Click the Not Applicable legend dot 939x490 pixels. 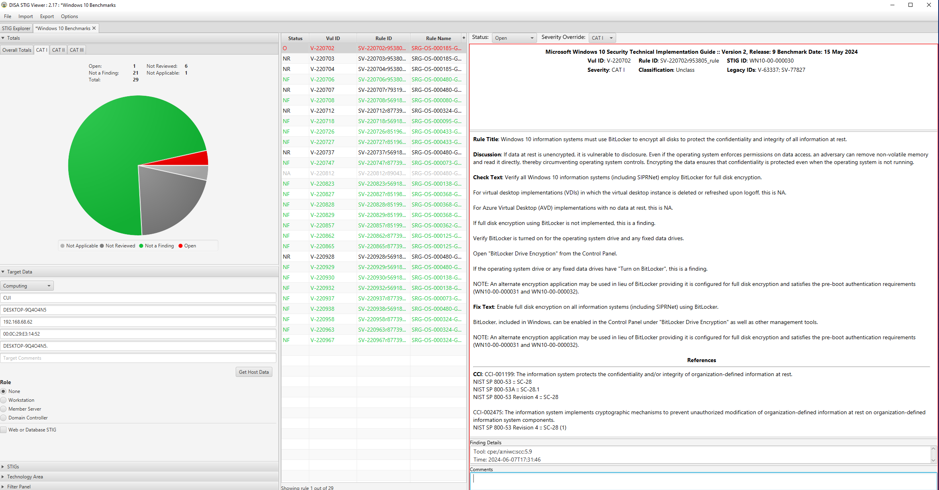tap(63, 246)
